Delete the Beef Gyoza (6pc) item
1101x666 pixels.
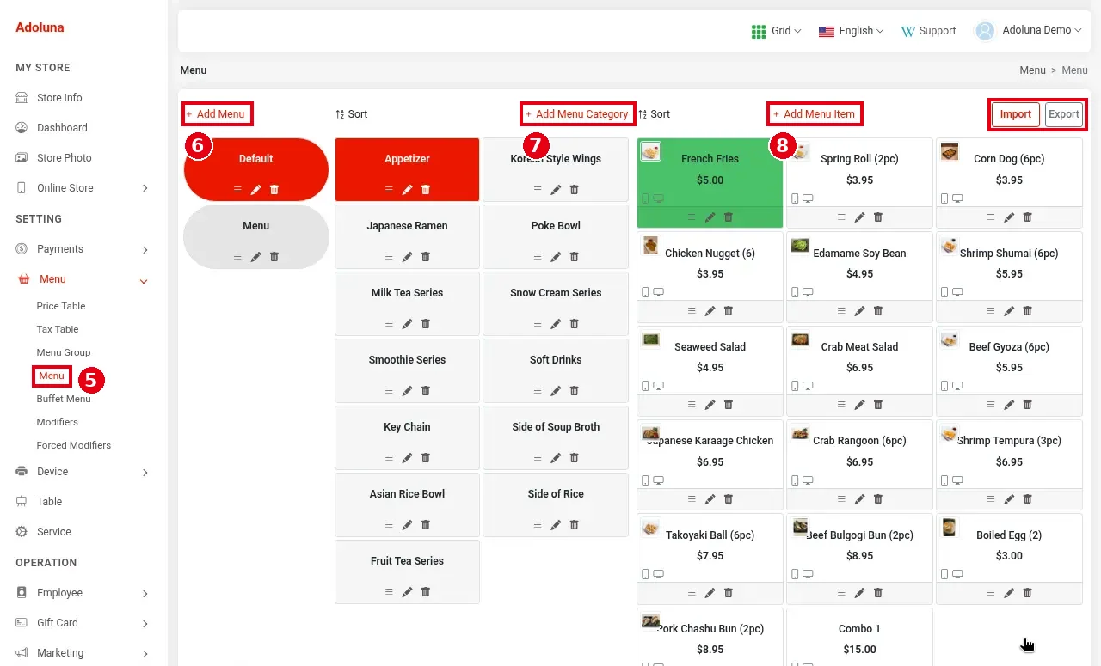[1028, 405]
